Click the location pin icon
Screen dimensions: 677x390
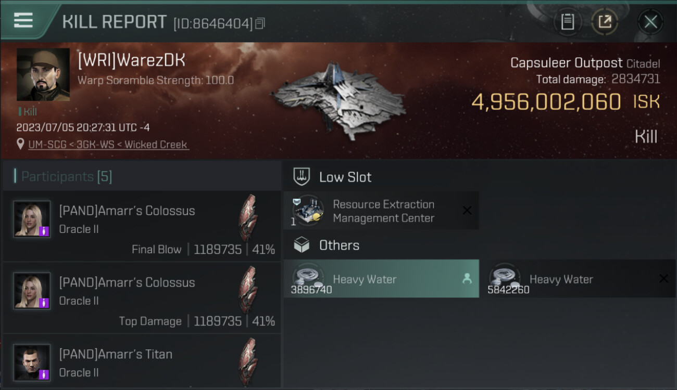[21, 145]
